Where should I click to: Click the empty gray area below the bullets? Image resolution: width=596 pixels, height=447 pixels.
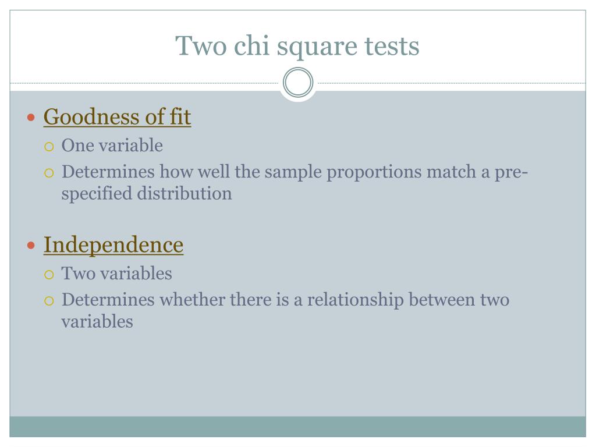pyautogui.click(x=297, y=374)
